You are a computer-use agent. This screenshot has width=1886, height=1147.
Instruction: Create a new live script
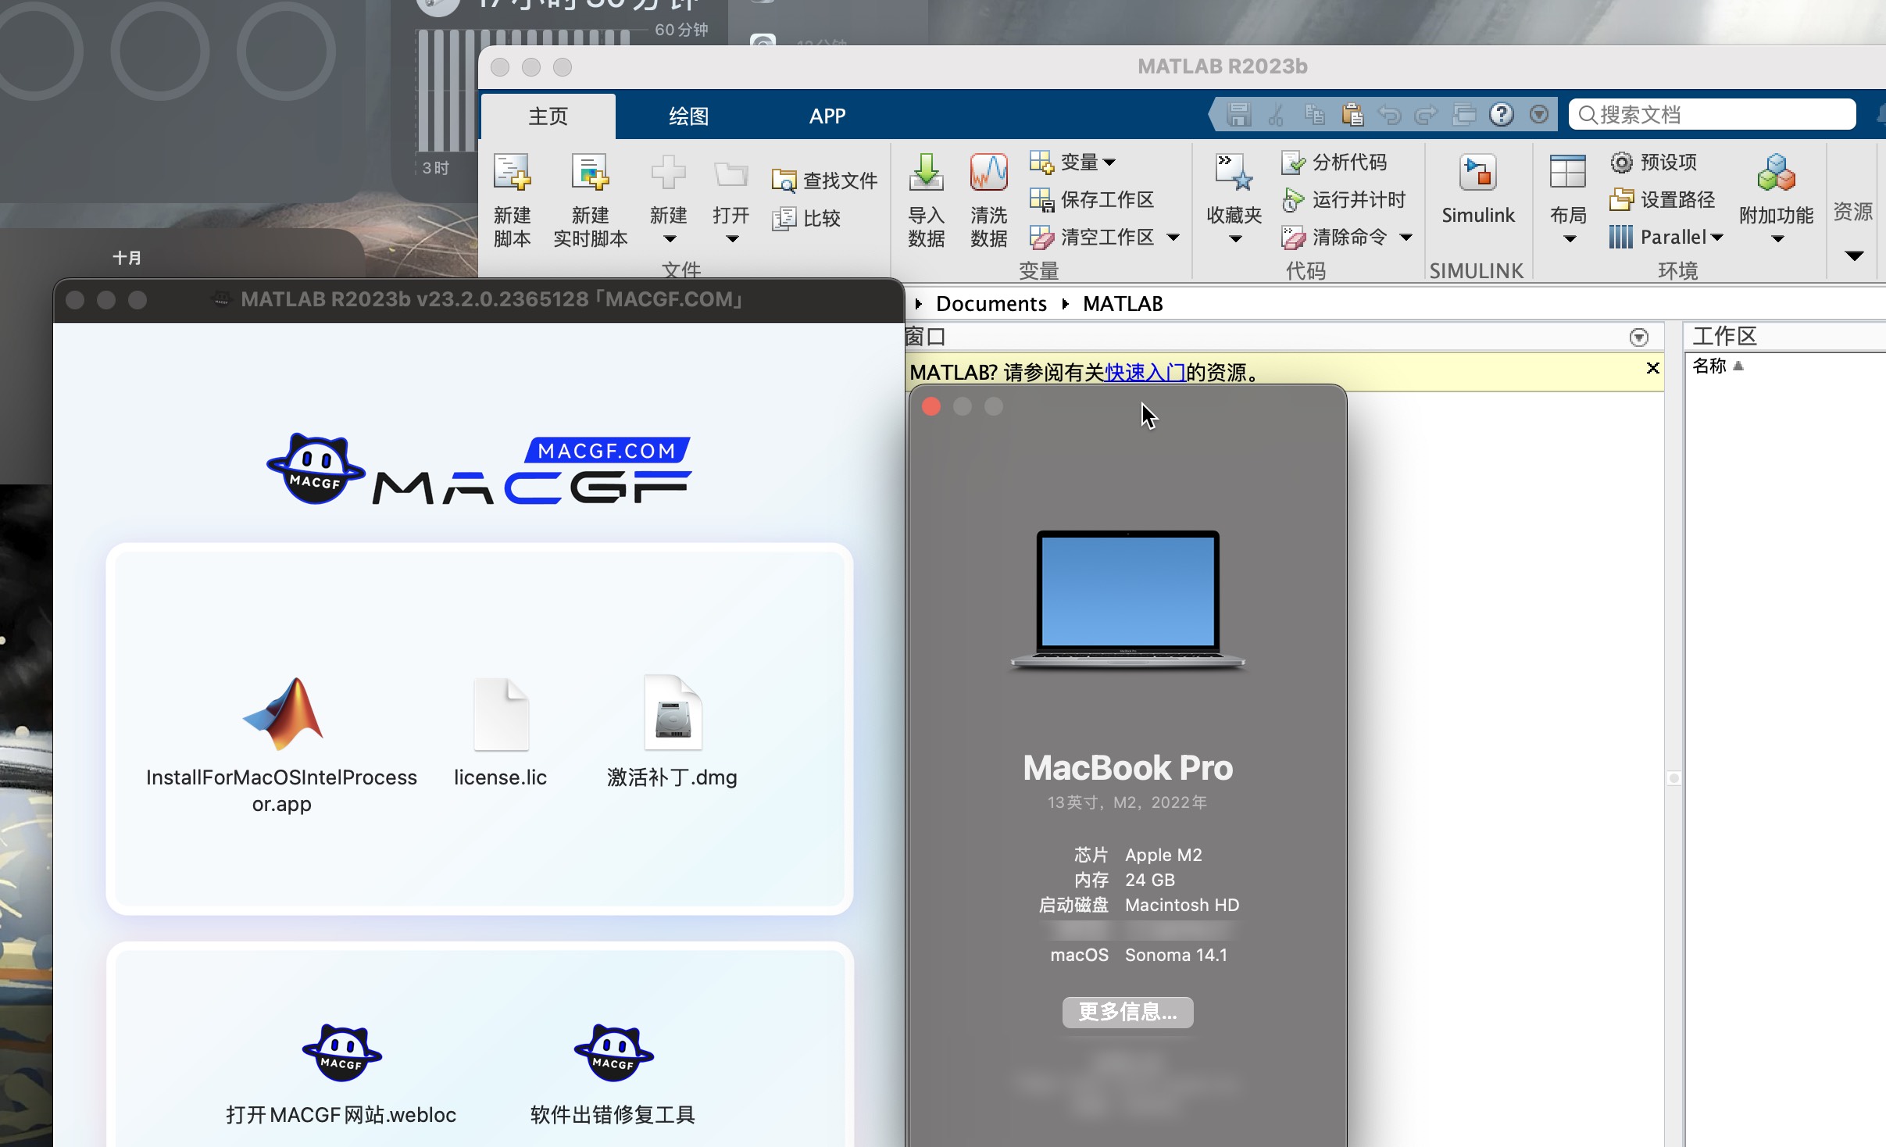point(591,199)
